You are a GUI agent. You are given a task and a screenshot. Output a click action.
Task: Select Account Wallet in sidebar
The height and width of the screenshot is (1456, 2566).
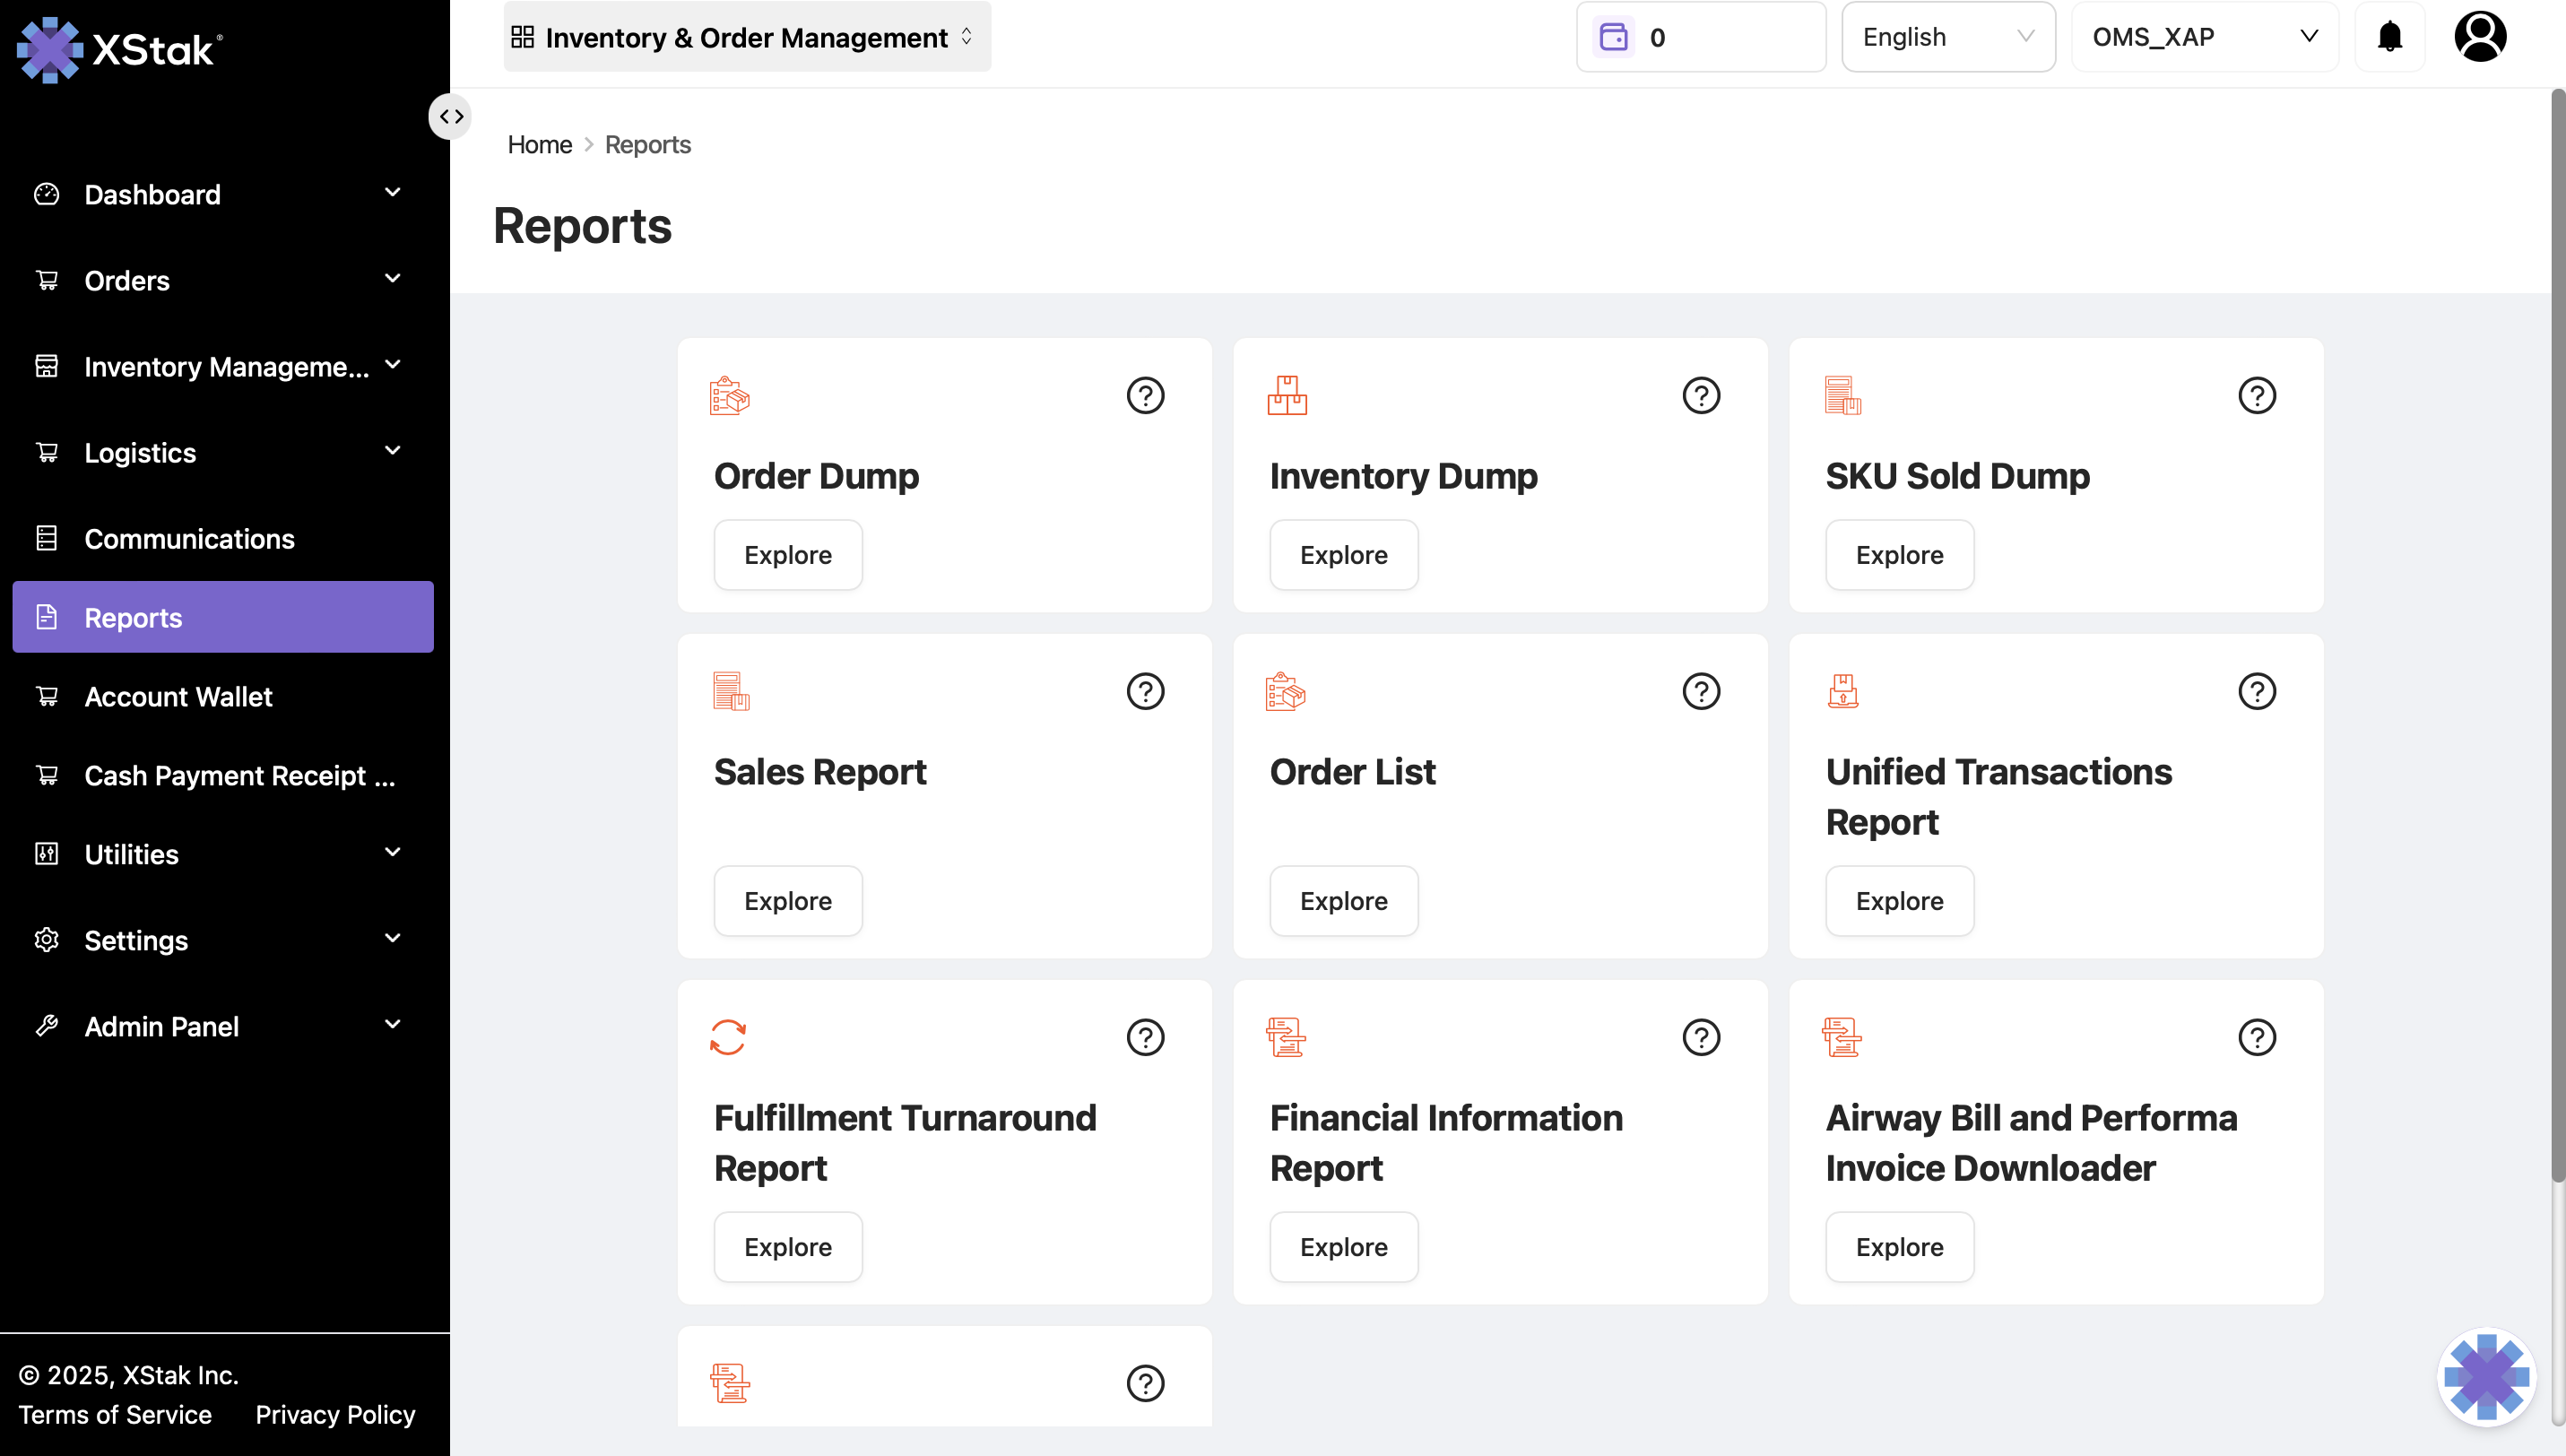[x=178, y=696]
